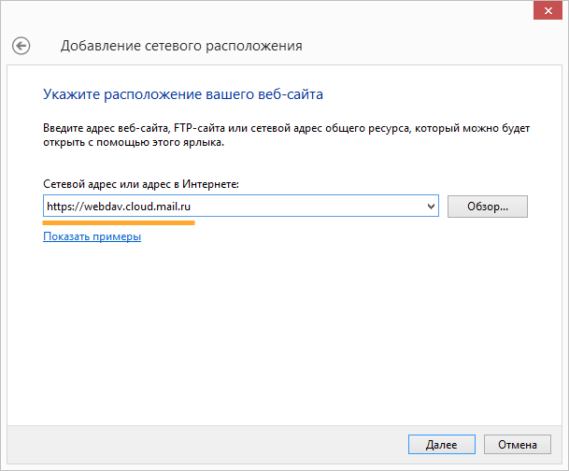Click the heading "Укажите расположение вашего веб-сайта"

[182, 94]
